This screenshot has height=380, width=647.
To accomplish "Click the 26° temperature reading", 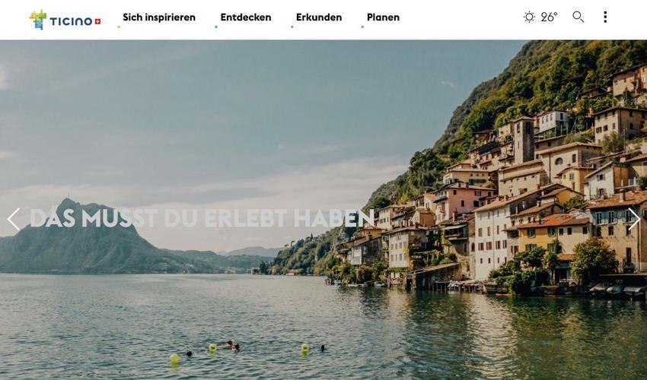I will pos(549,17).
